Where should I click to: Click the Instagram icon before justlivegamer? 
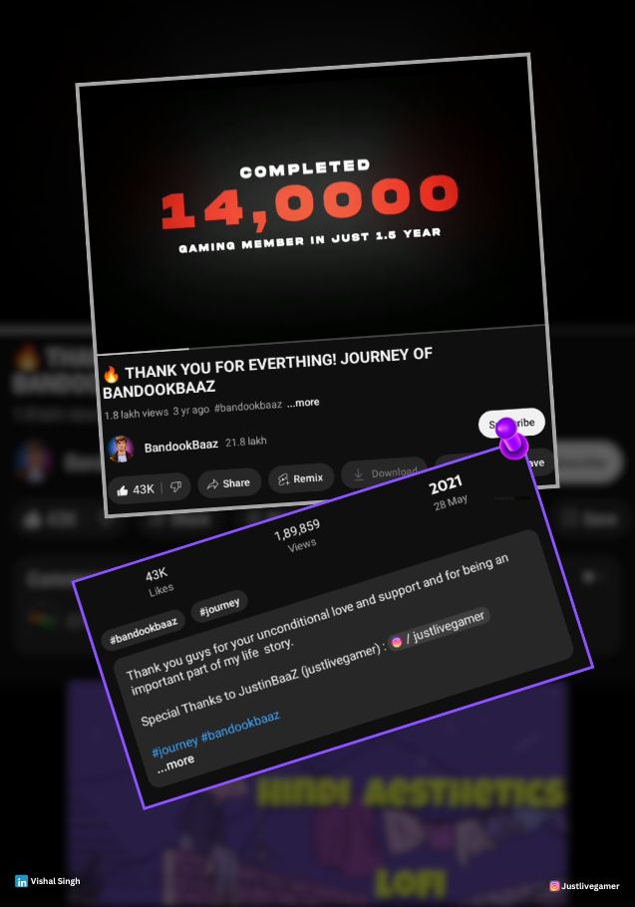tap(396, 642)
